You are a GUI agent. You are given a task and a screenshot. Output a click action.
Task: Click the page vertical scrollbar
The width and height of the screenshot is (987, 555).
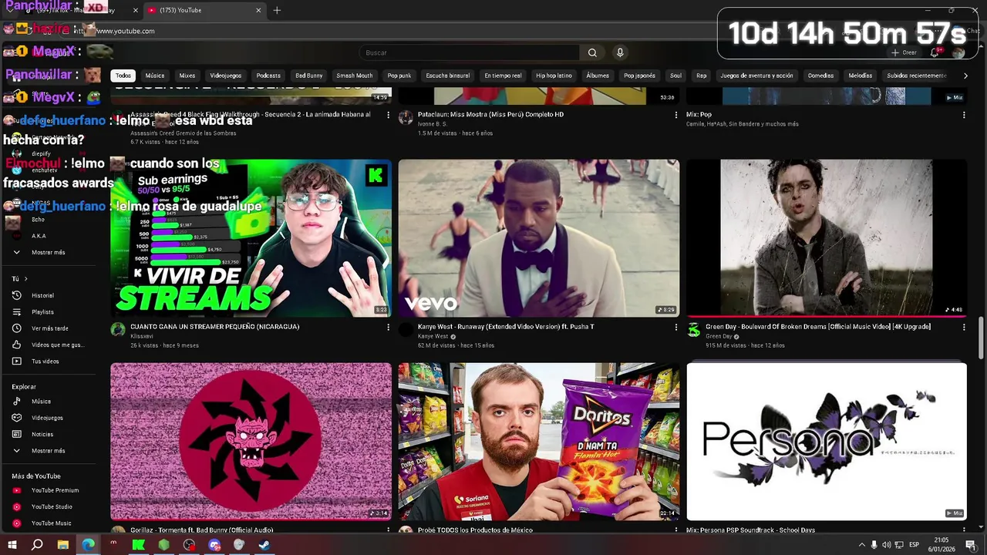click(x=982, y=337)
